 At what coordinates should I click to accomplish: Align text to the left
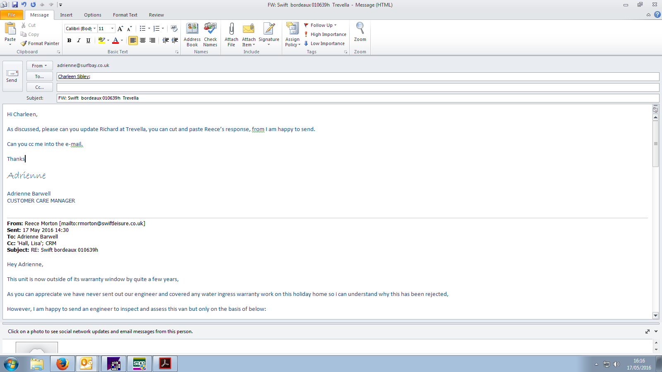(133, 40)
